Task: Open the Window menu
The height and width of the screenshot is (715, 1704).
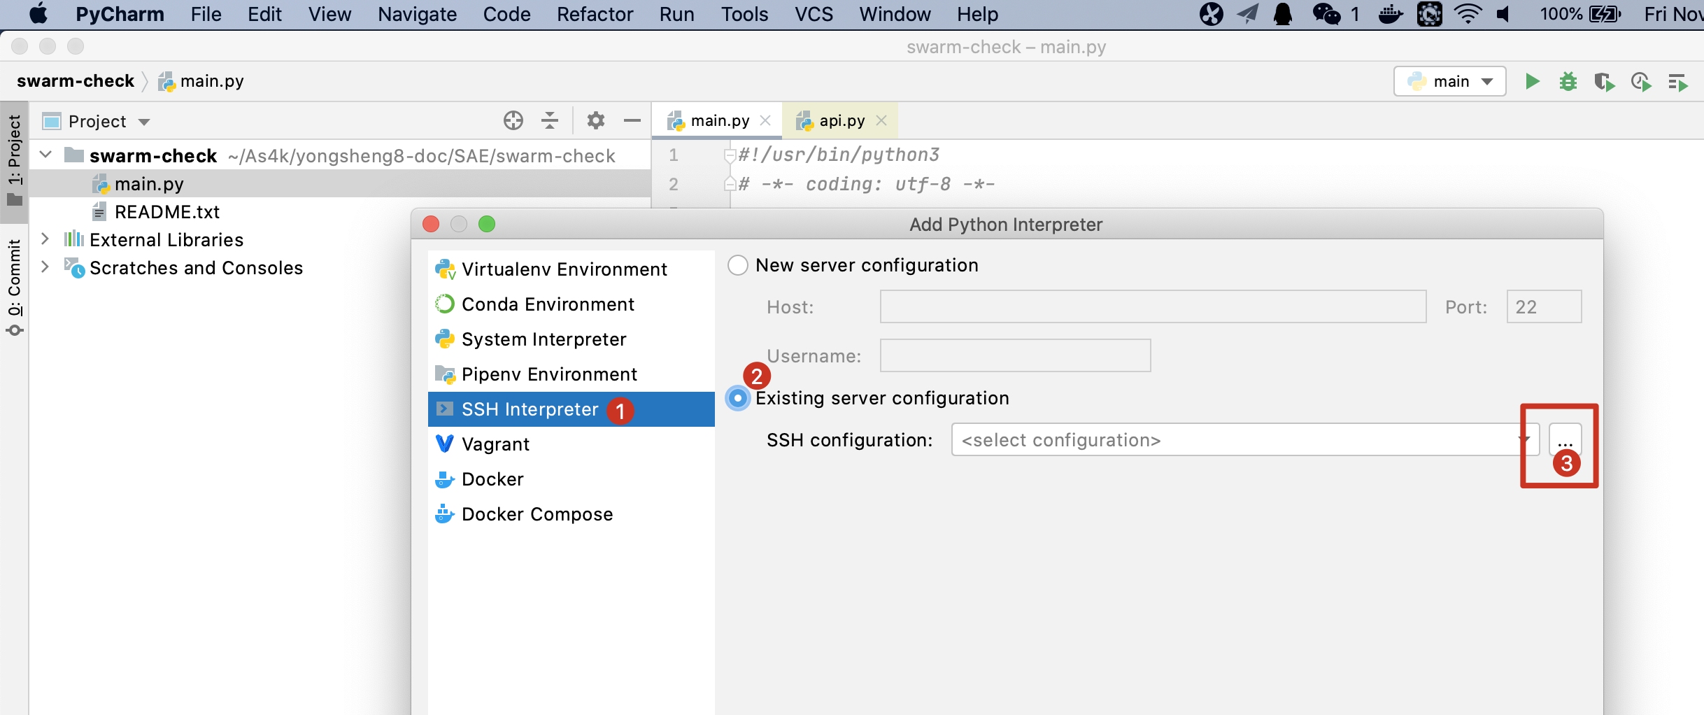Action: click(895, 14)
